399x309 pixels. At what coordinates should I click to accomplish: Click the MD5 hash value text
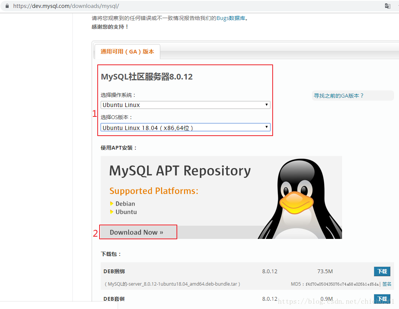(342, 284)
